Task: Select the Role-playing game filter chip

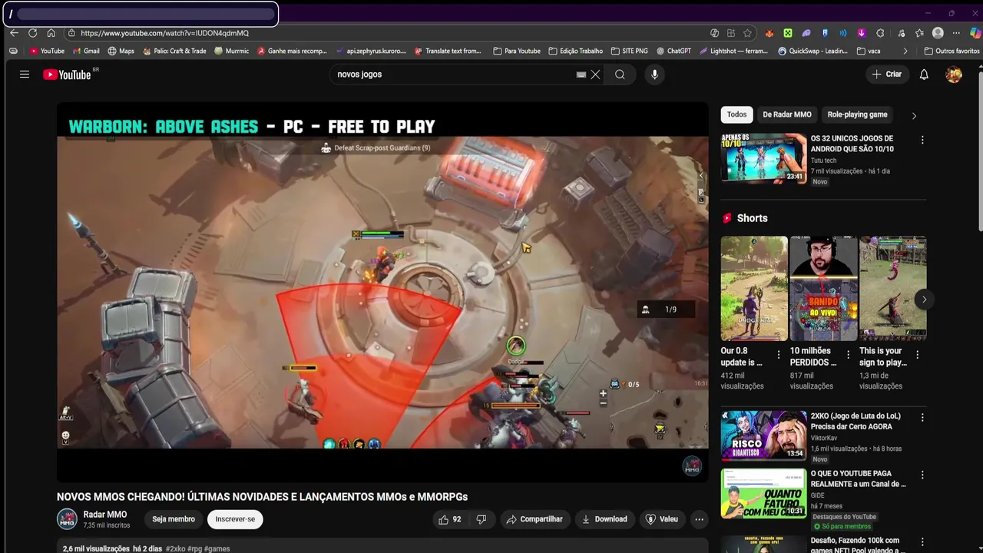Action: click(857, 114)
